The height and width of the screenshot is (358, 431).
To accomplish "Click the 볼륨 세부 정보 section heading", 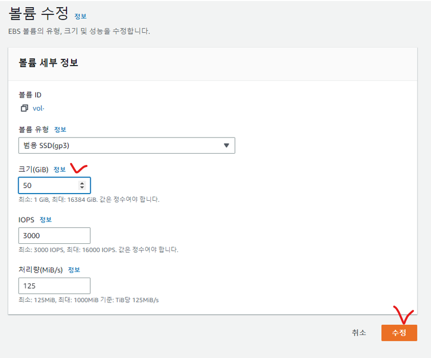I will pos(48,63).
